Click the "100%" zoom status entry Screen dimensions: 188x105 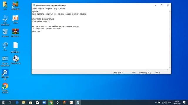click(134, 73)
